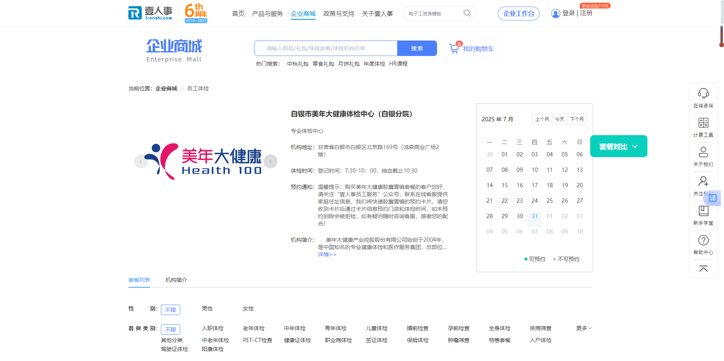Open 计算工具 calculator icon
The width and height of the screenshot is (724, 361).
703,123
